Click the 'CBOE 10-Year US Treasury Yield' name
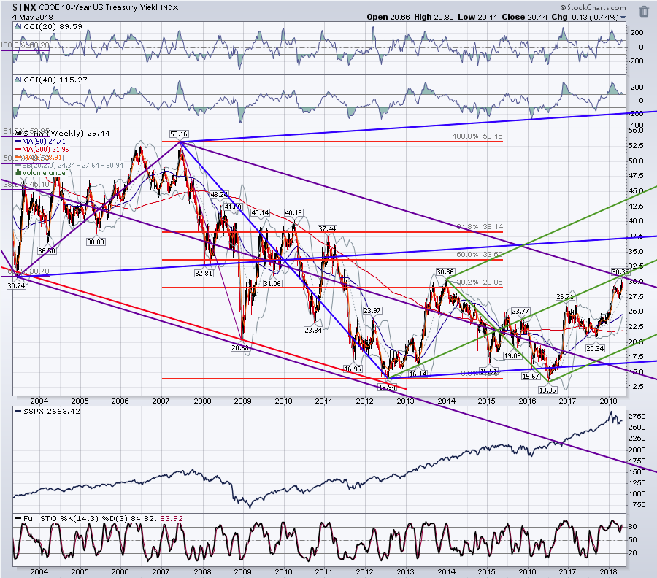Viewport: 657px width, 578px height. tap(98, 7)
